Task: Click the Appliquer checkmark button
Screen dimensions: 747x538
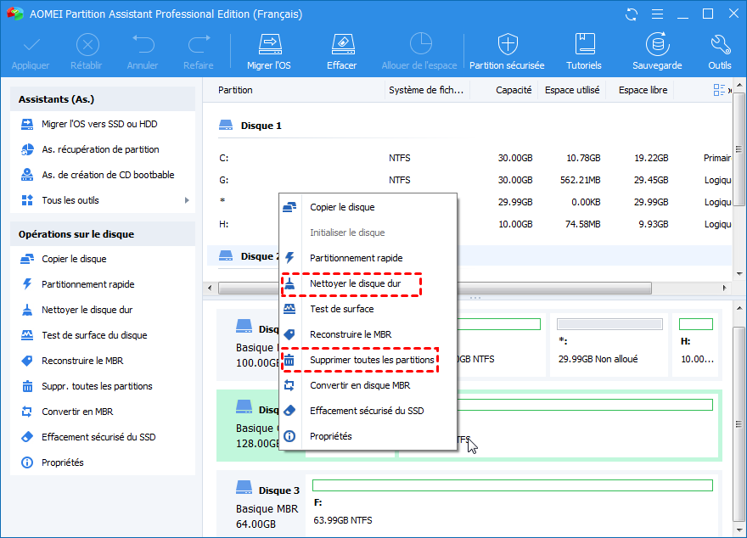Action: click(x=31, y=51)
